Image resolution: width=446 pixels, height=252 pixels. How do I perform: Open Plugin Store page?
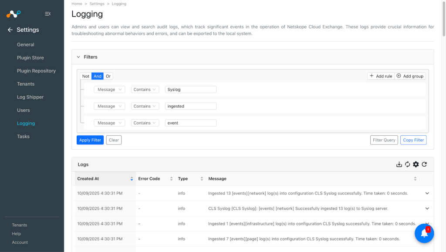(x=30, y=58)
